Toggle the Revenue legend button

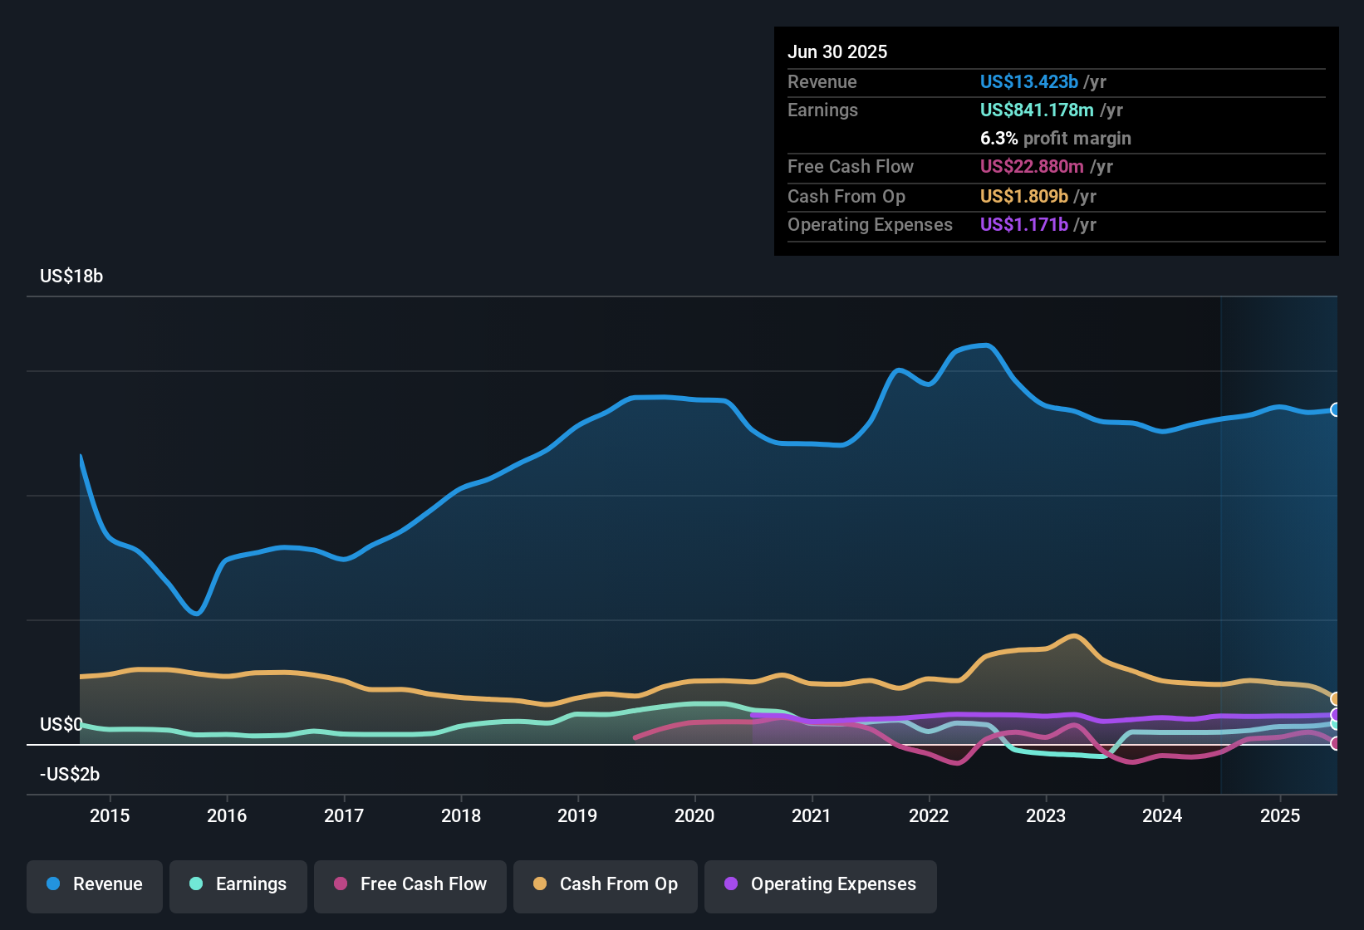[95, 884]
